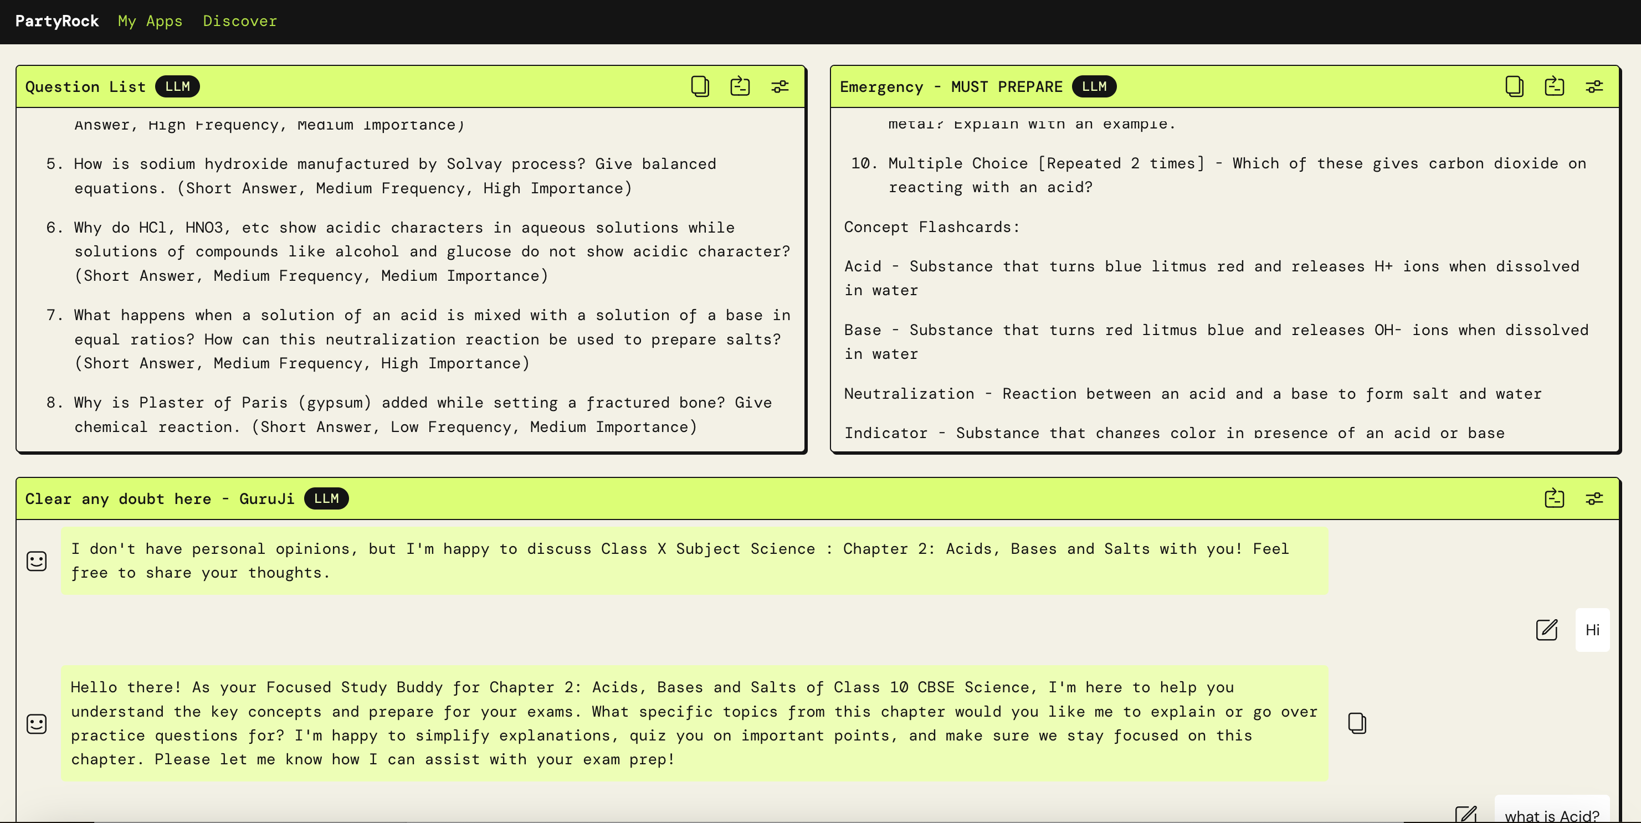Open settings for the GuruJi chat widget
1641x823 pixels.
point(1594,499)
